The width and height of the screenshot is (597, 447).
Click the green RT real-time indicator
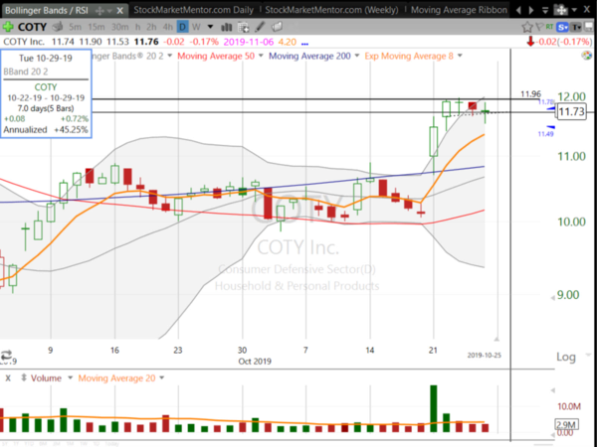click(x=549, y=27)
